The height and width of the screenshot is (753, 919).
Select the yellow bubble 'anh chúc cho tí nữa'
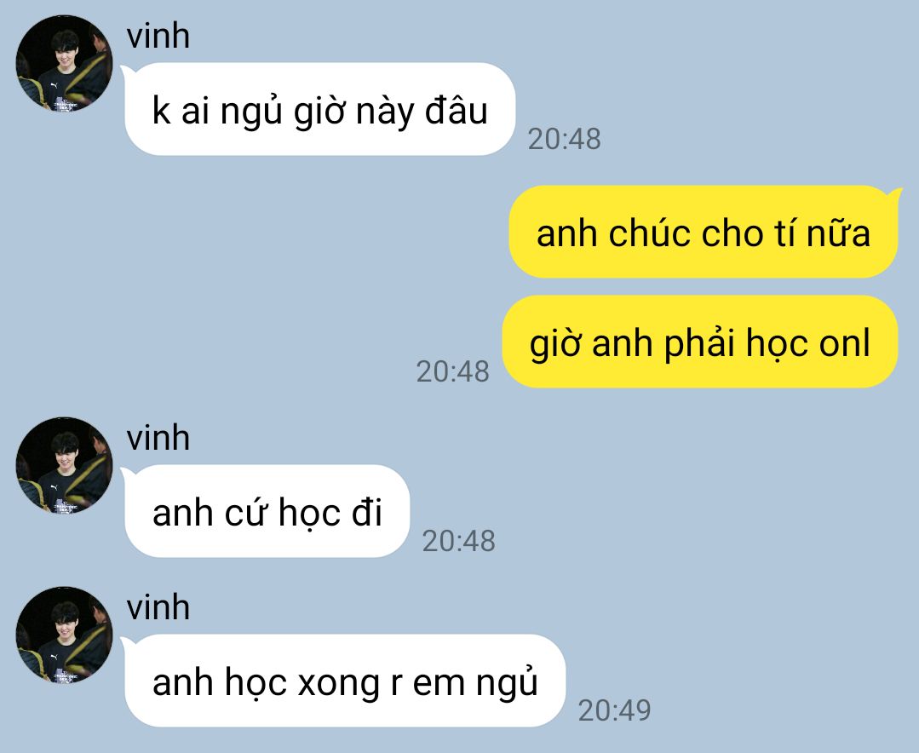704,232
